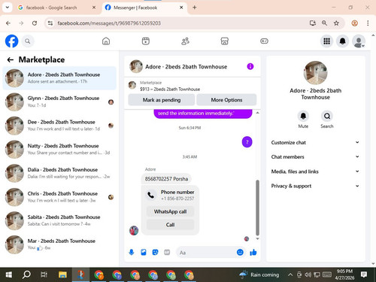
Task: Click Mark as pending button
Action: tap(162, 100)
